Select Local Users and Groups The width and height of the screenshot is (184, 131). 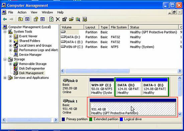(x=35, y=45)
